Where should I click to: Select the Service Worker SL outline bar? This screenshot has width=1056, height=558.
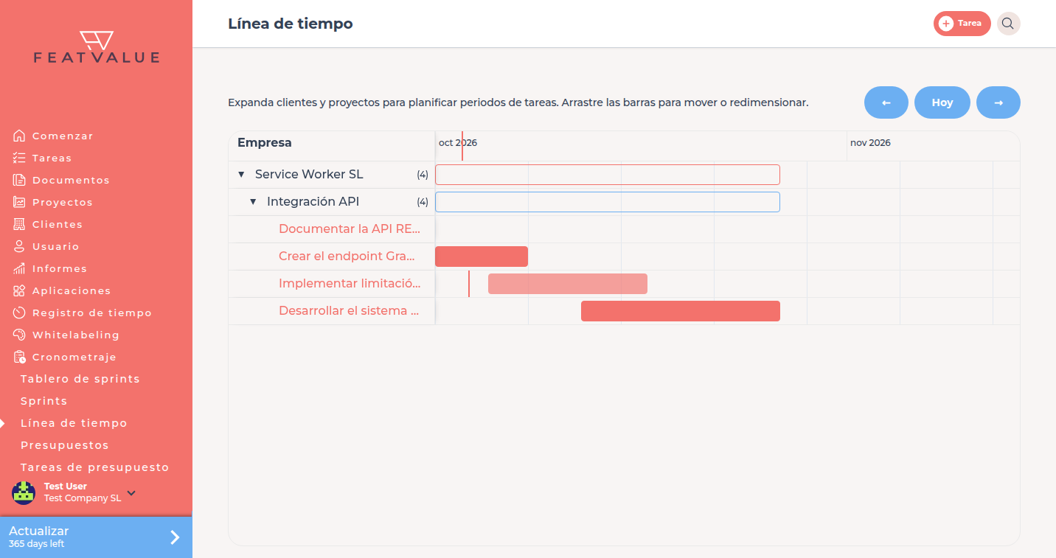[x=608, y=175]
